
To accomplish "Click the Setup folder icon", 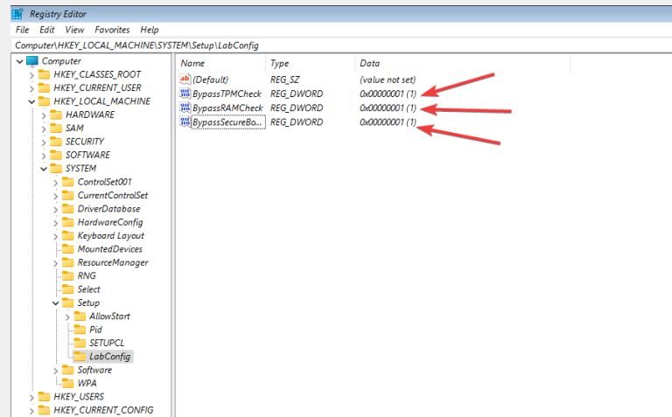I will [67, 303].
